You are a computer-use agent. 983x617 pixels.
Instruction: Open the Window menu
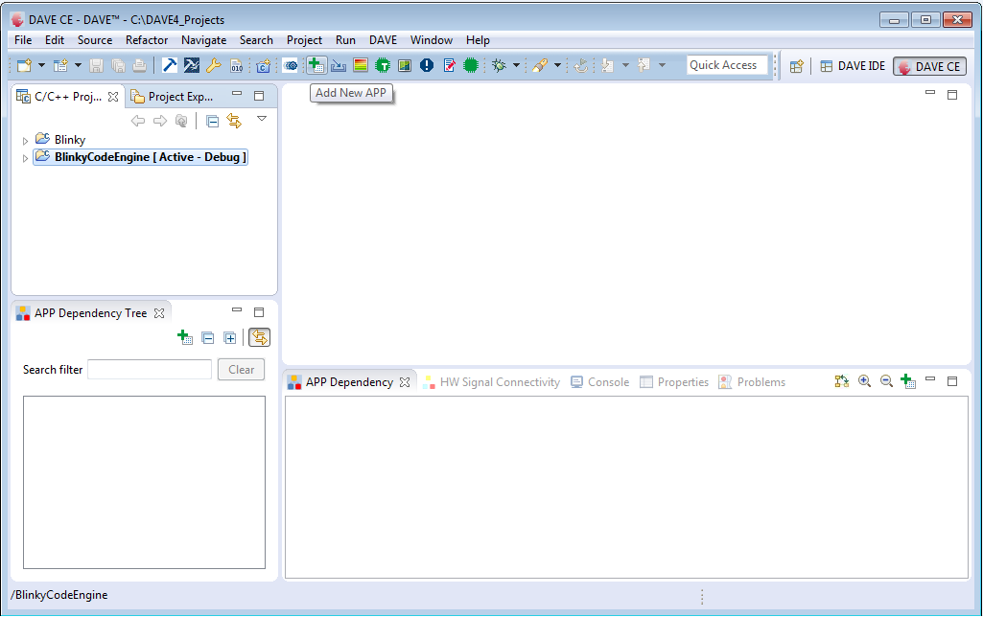pyautogui.click(x=432, y=40)
